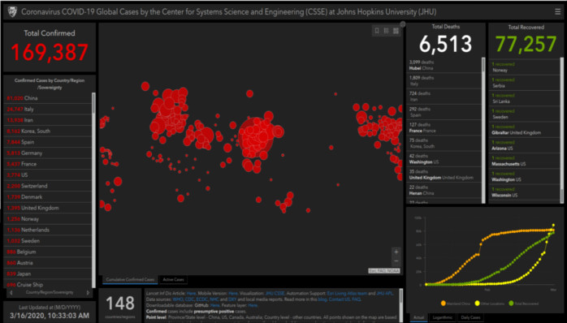Select Norway in confirmed cases list
This screenshot has width=567, height=323.
[x=48, y=219]
